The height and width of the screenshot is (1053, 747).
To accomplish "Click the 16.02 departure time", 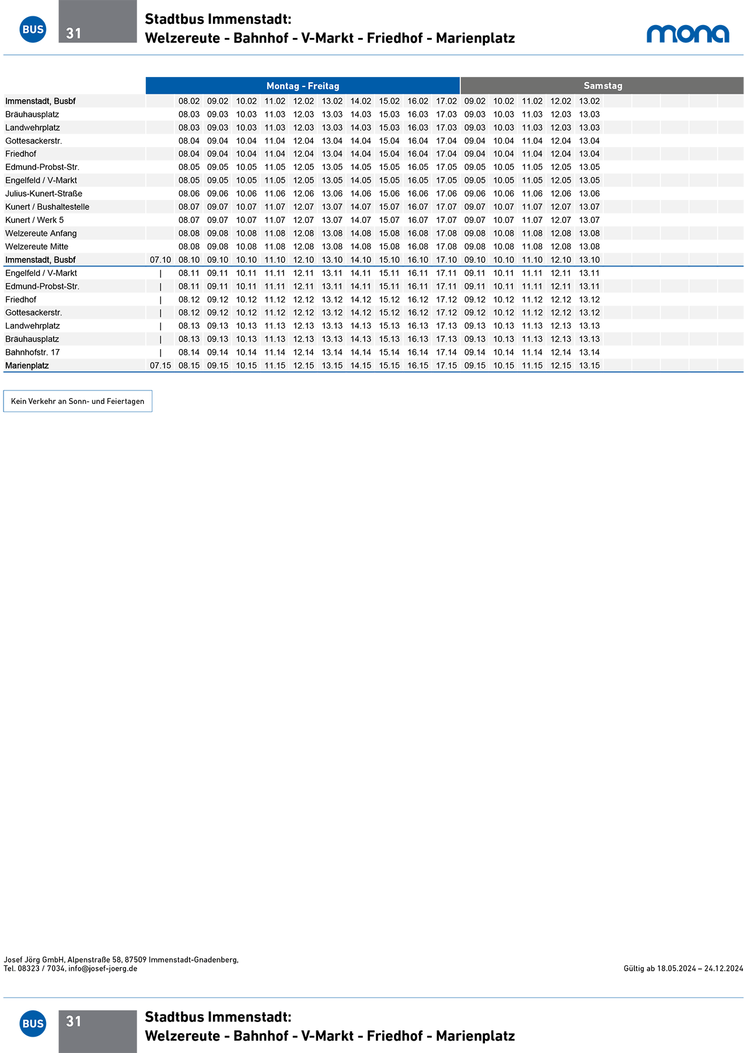I will (x=418, y=101).
